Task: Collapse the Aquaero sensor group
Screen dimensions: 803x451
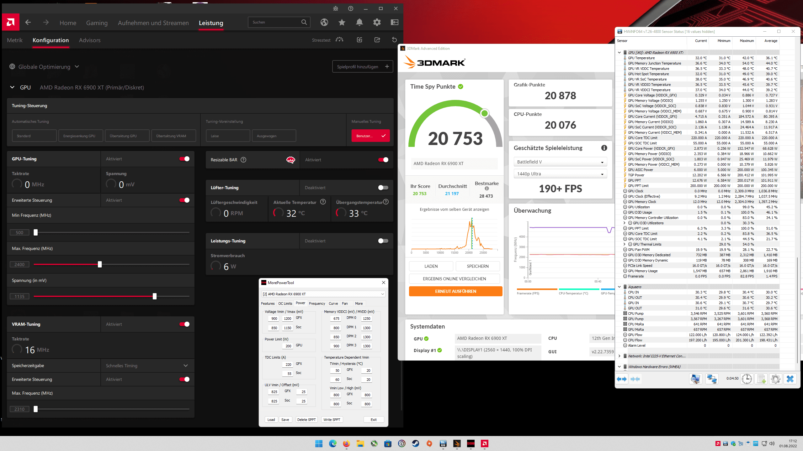Action: point(619,287)
